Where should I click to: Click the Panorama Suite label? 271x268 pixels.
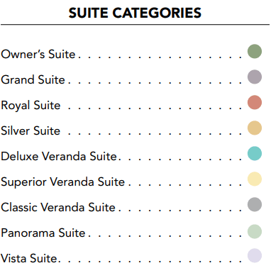(x=43, y=233)
